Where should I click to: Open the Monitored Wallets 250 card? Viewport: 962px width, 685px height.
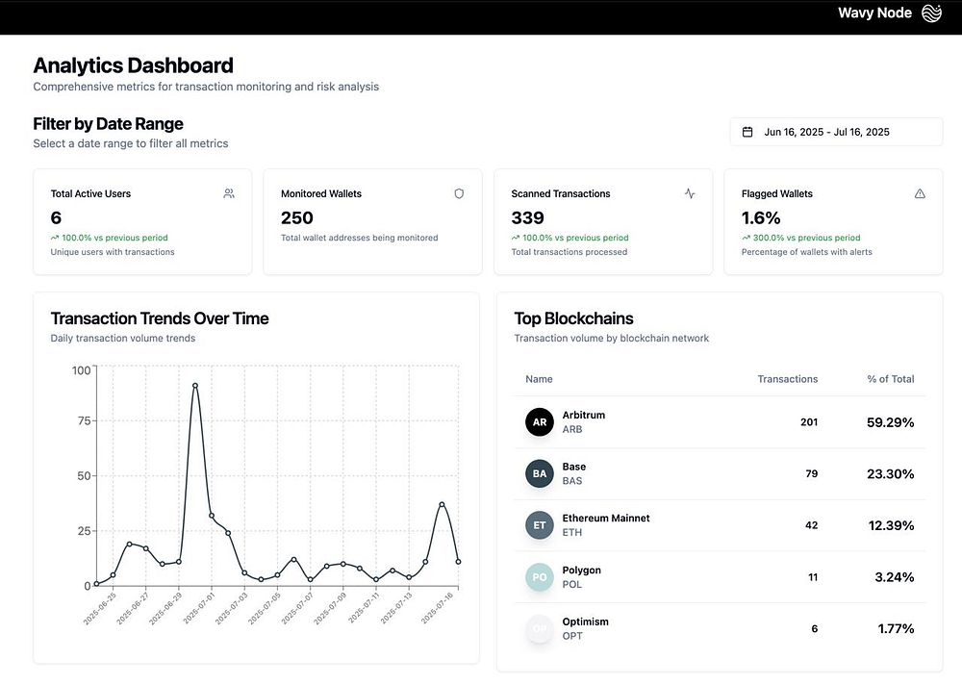point(372,222)
